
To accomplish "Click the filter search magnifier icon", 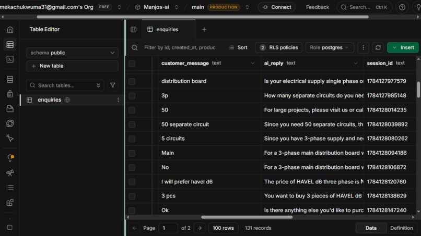I will click(135, 48).
